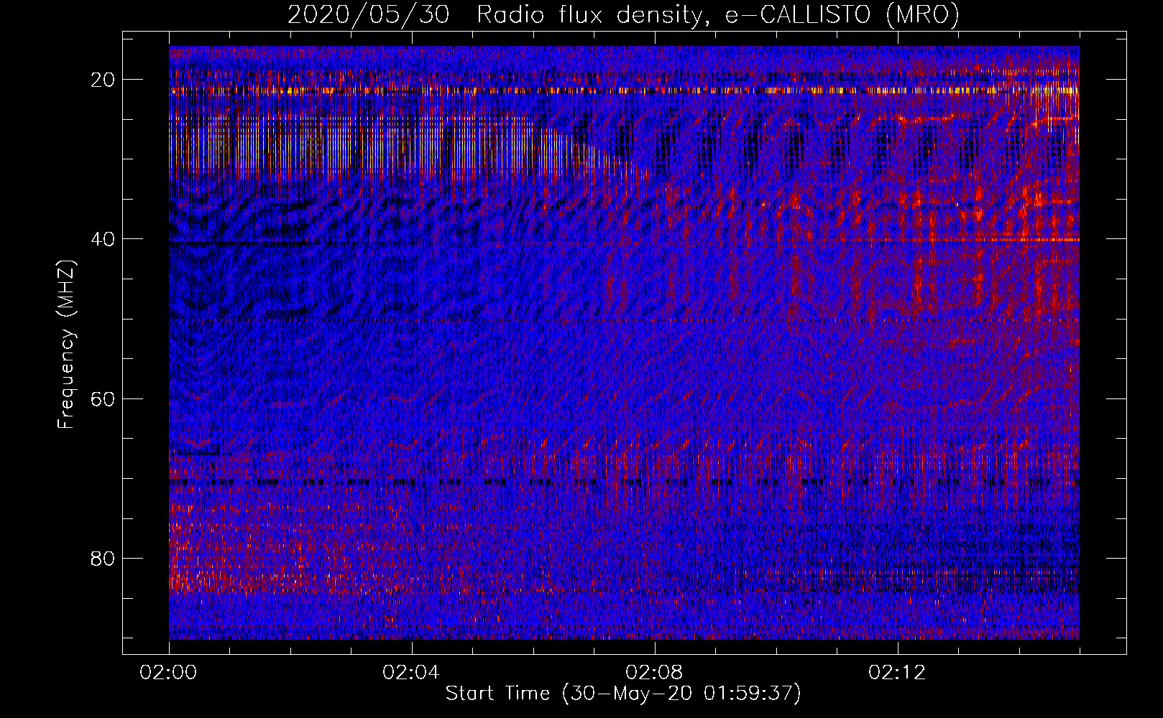Click the '02:00' time tick label
This screenshot has height=718, width=1163.
(x=169, y=673)
